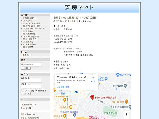
Task: Open the (有)安房ネット TOP link
Action: pos(29,104)
